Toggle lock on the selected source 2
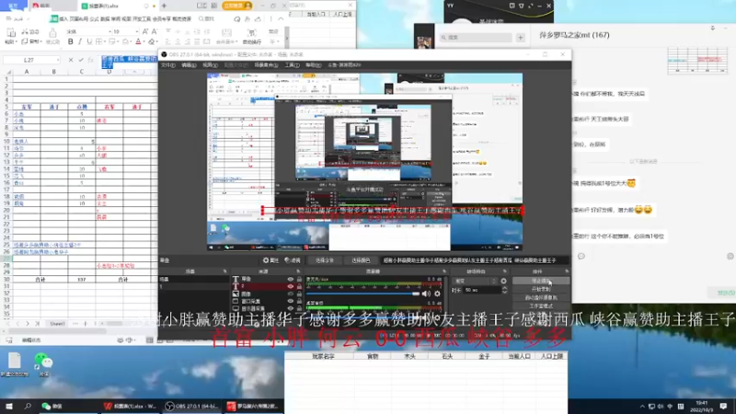 (x=299, y=286)
